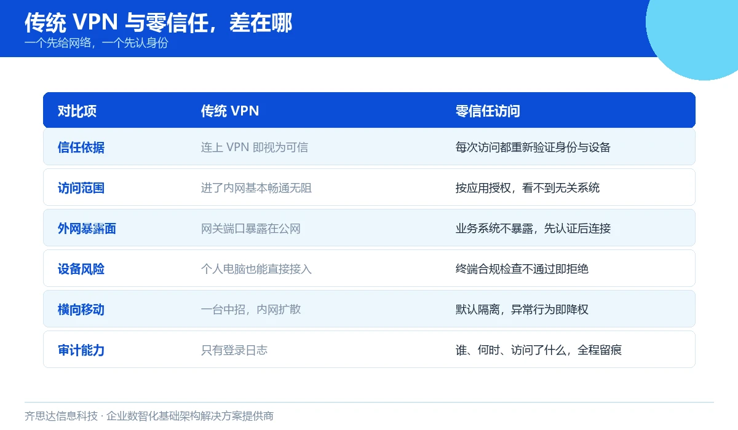Click the cell 每次访问都重新验证身份与设备
This screenshot has height=430, width=738.
(x=533, y=147)
